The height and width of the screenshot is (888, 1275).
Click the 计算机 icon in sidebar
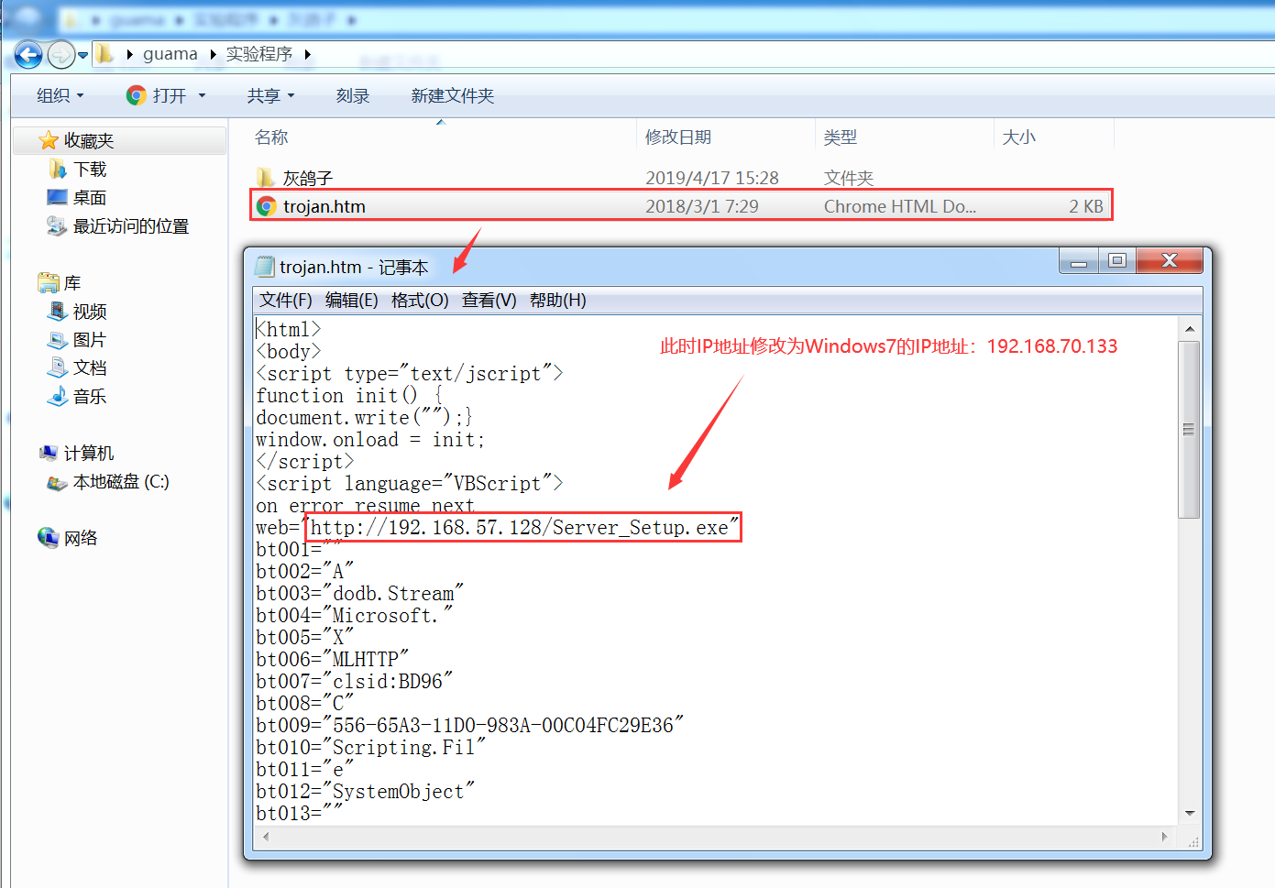click(48, 453)
